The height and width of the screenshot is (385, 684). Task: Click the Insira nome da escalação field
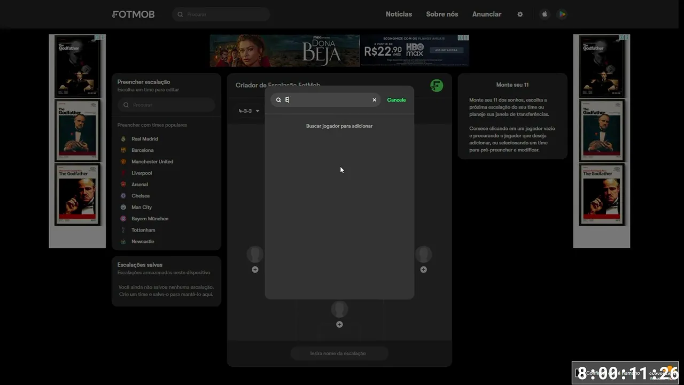pyautogui.click(x=339, y=353)
